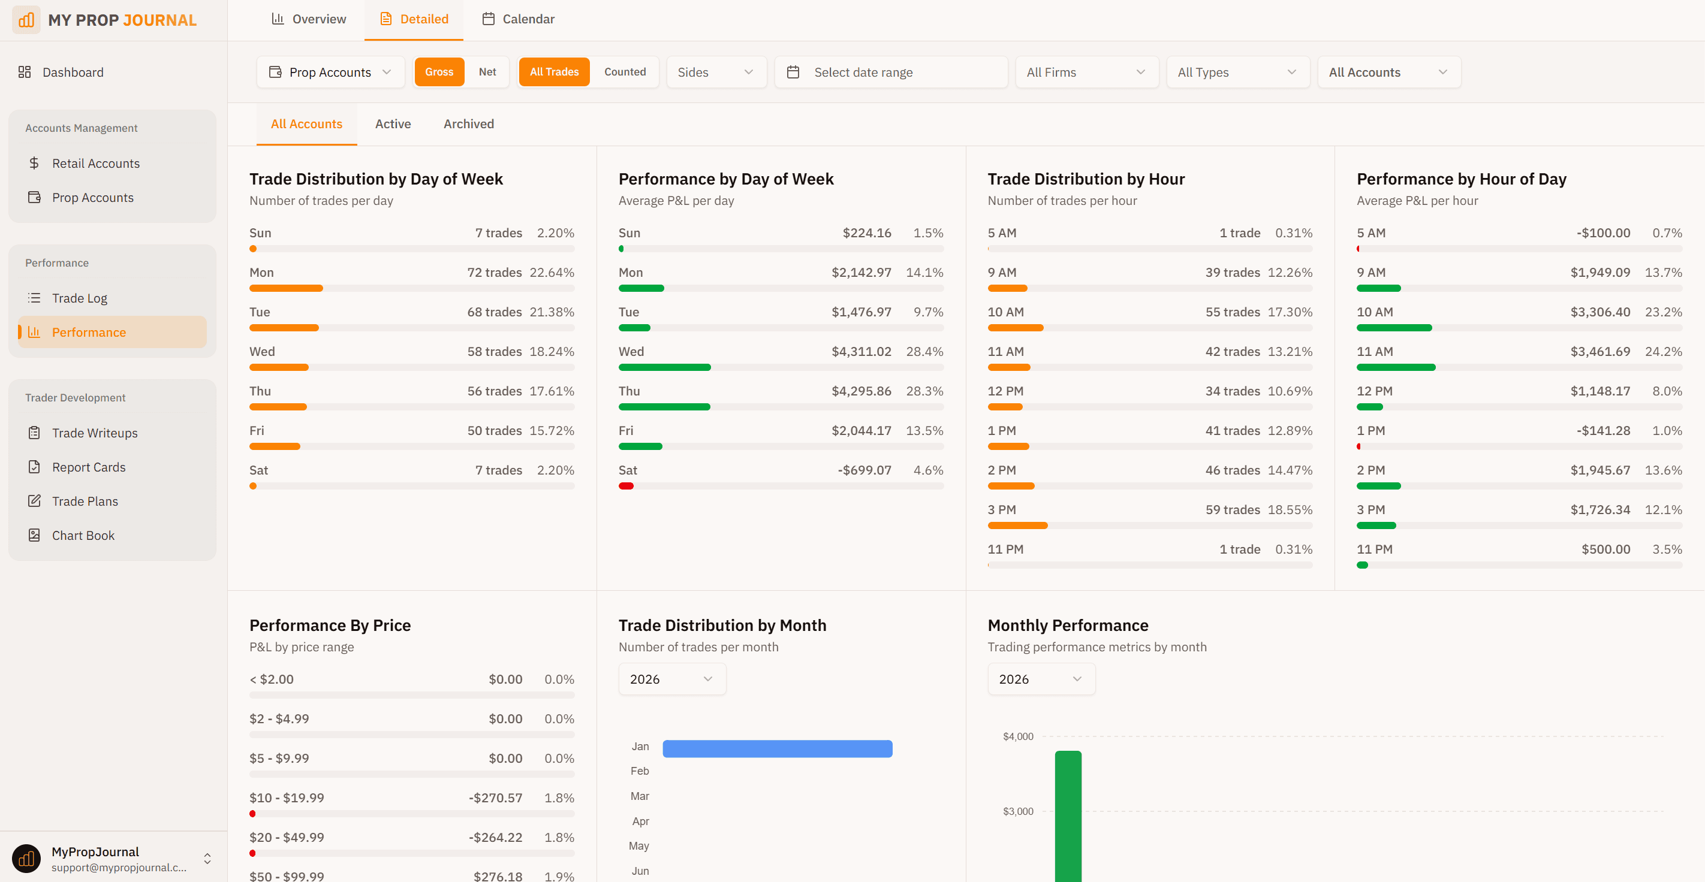Open the Chart Book page
Screen dimensions: 1705x882
(113, 535)
